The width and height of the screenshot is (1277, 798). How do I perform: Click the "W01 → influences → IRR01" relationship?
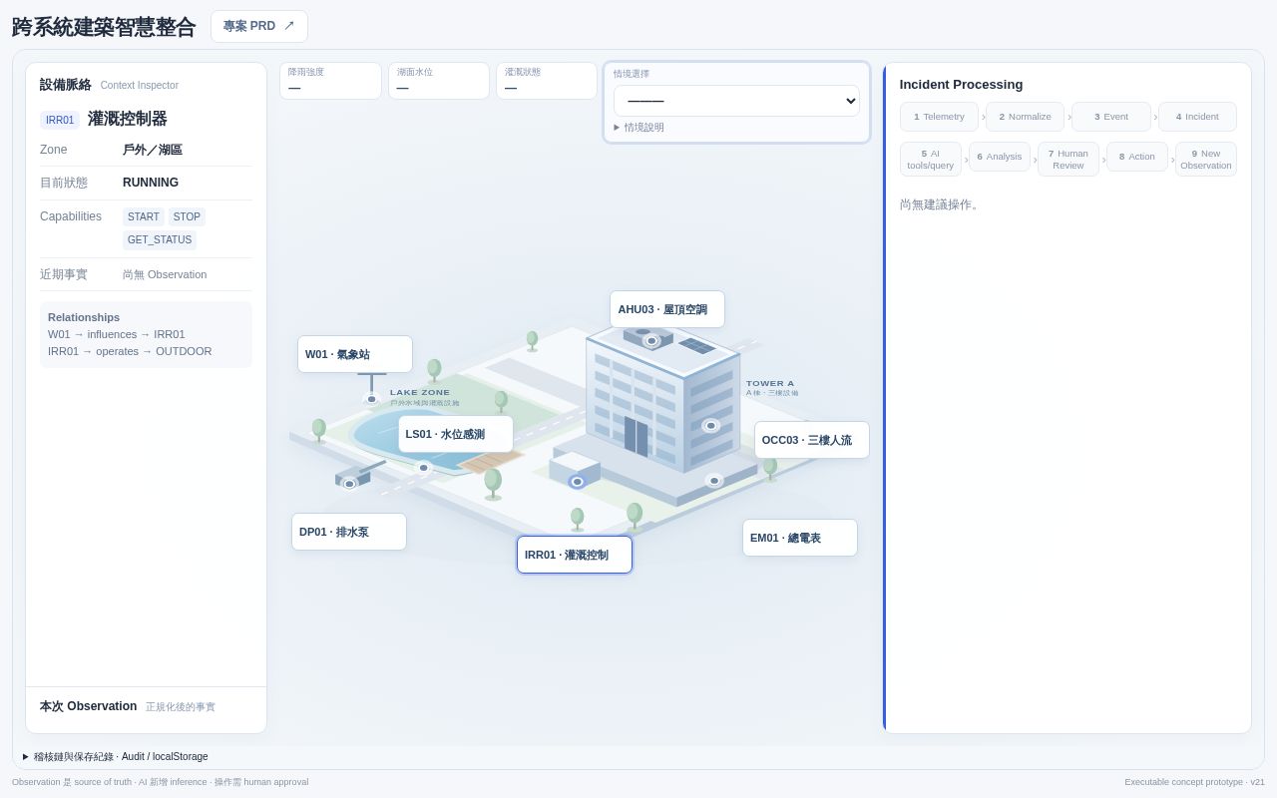(117, 334)
